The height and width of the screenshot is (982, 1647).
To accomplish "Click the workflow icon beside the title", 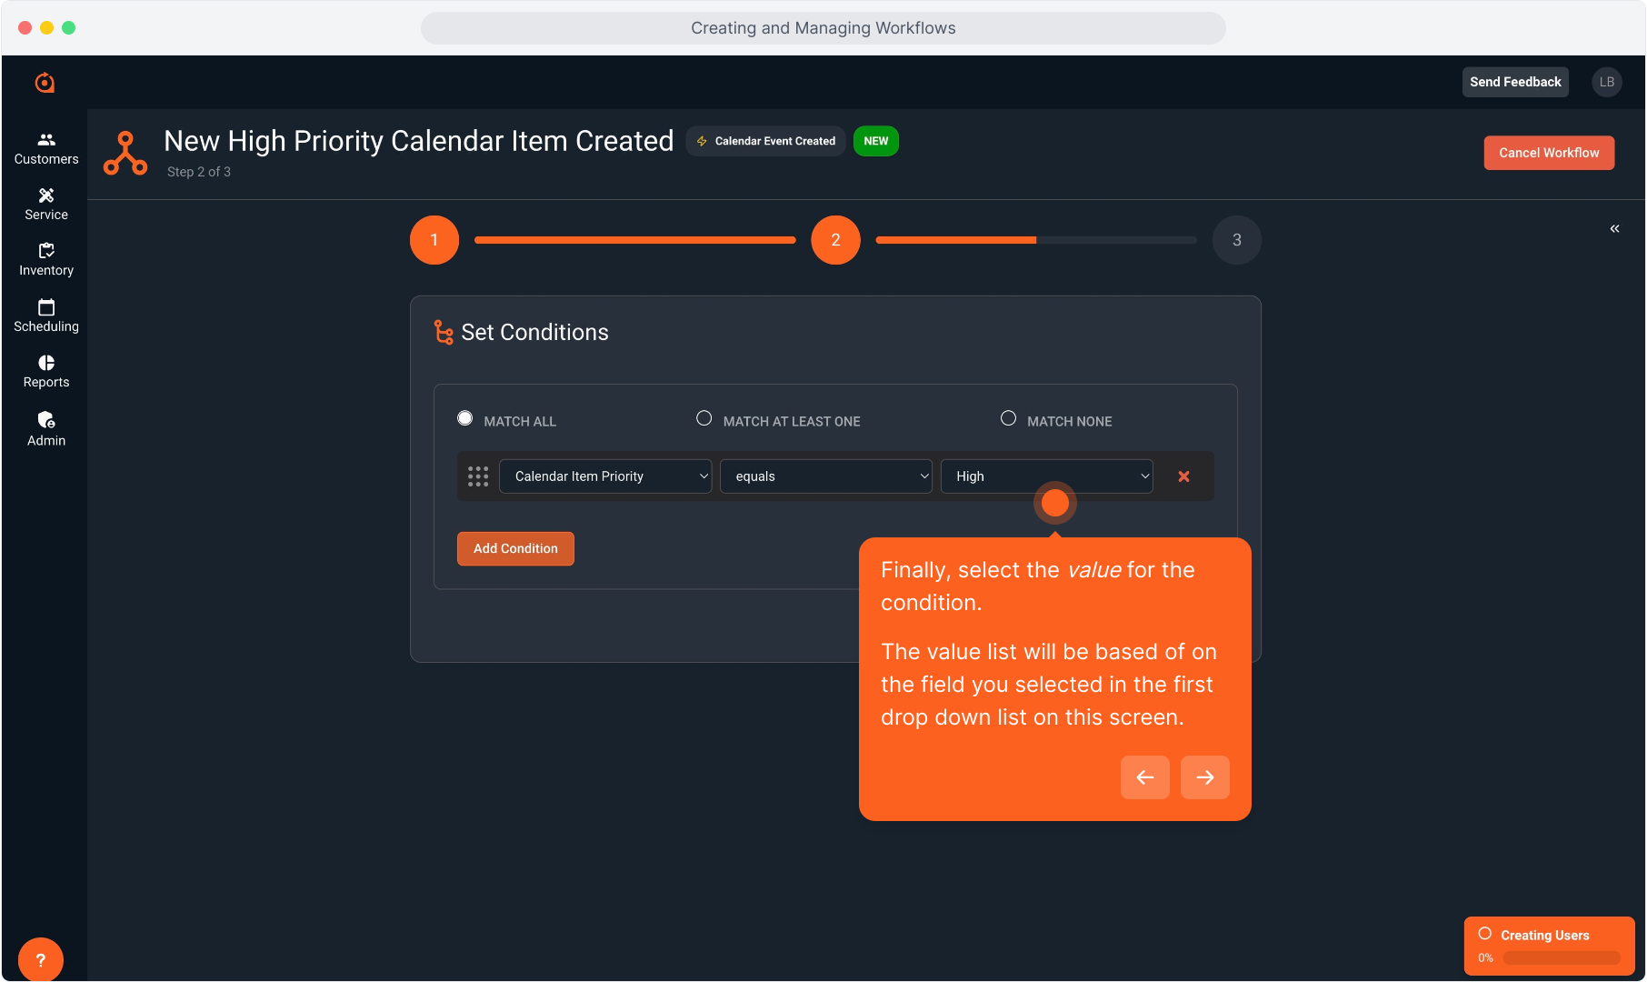I will pyautogui.click(x=125, y=153).
